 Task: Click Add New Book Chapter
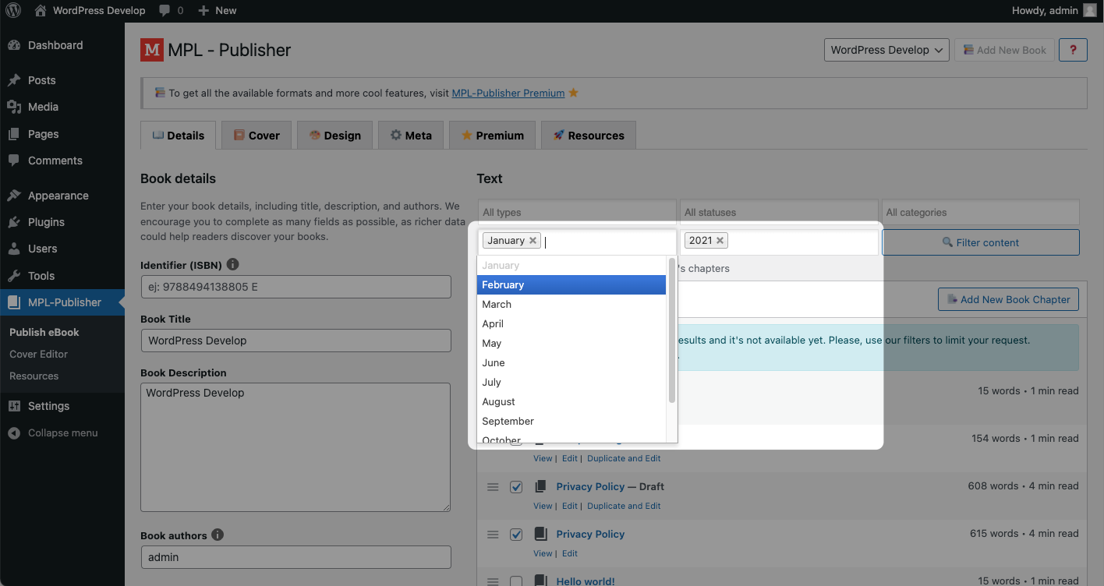click(x=1009, y=299)
